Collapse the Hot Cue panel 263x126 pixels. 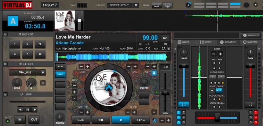coord(5,34)
